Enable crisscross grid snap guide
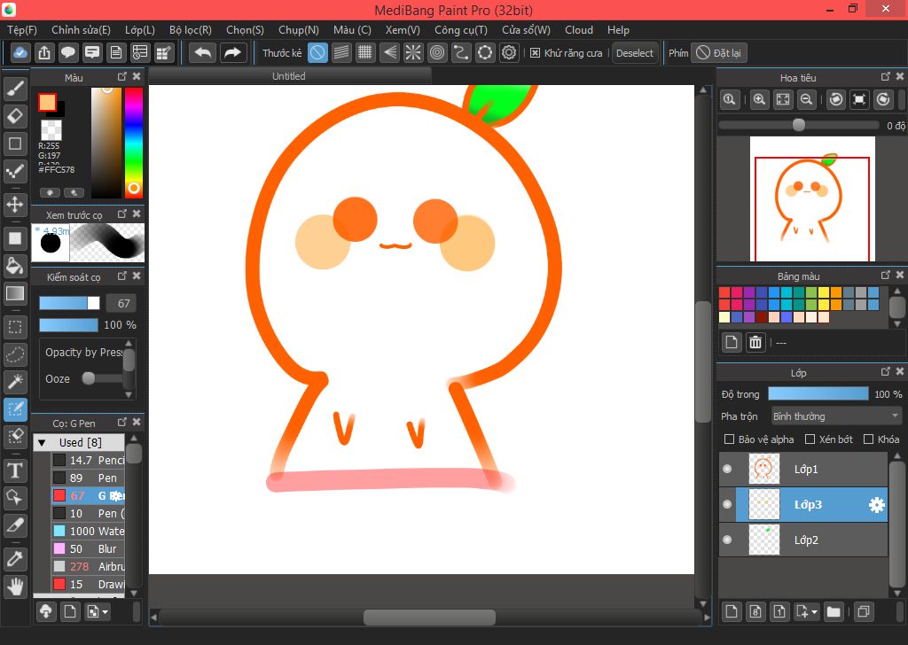The image size is (908, 645). click(x=365, y=52)
